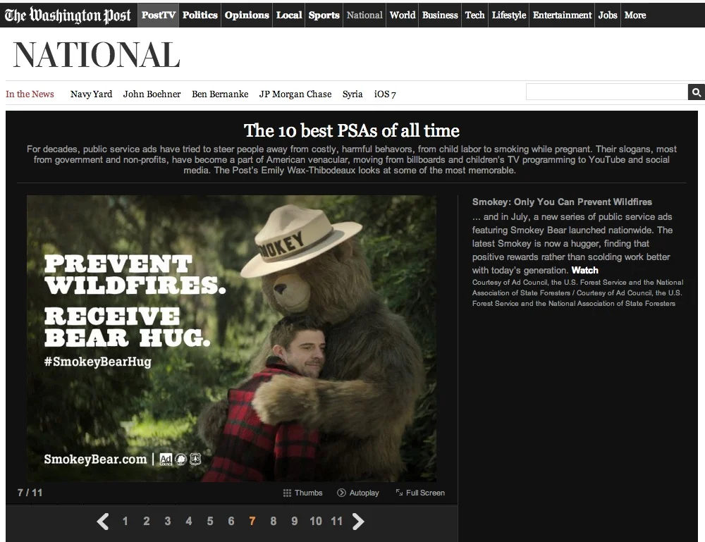705x542 pixels.
Task: Jump to slide 8
Action: 273,522
